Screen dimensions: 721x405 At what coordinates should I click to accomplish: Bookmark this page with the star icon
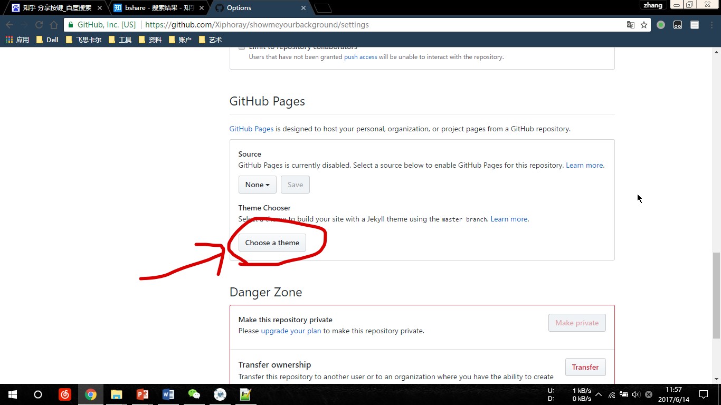click(x=644, y=25)
